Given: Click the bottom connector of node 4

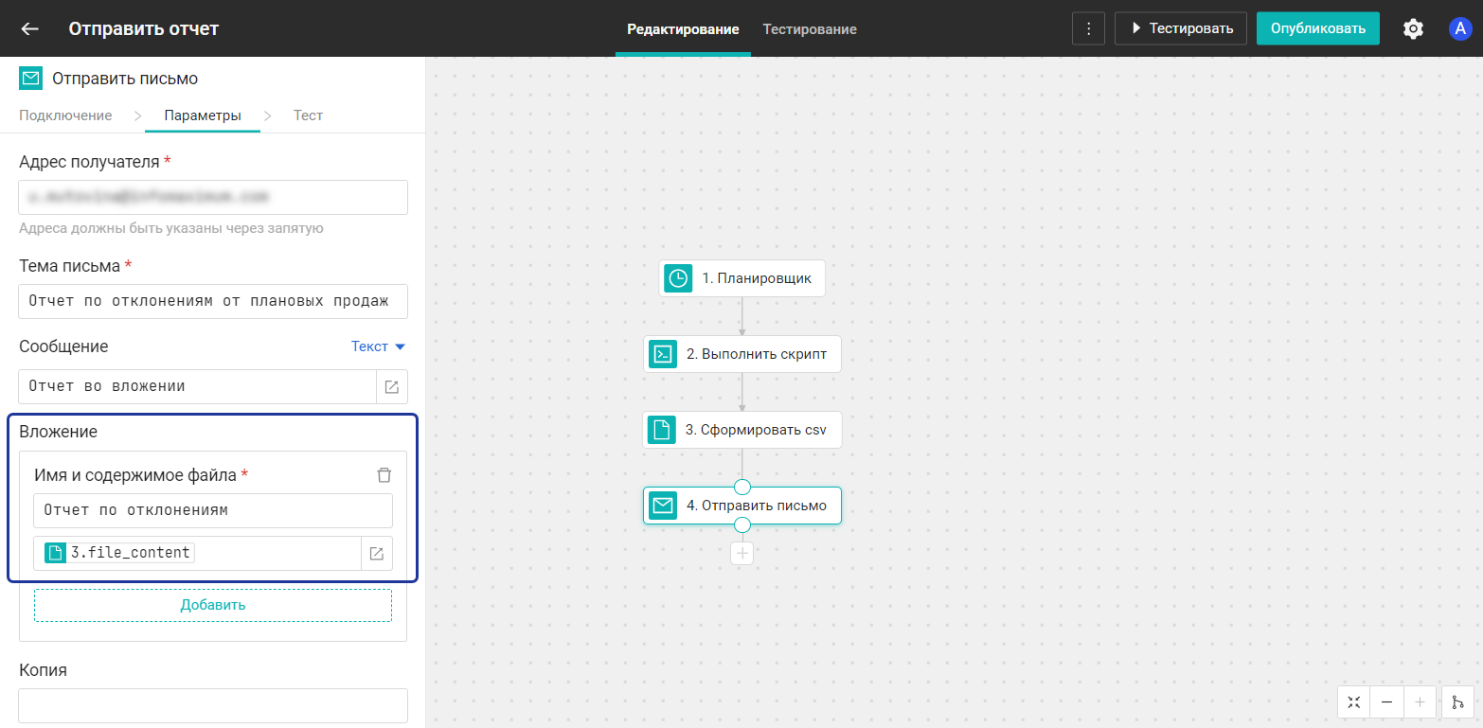Looking at the screenshot, I should pyautogui.click(x=742, y=524).
